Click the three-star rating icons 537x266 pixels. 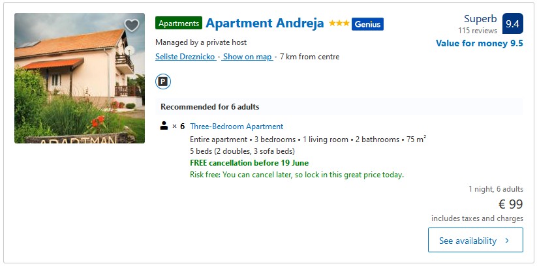click(x=339, y=23)
